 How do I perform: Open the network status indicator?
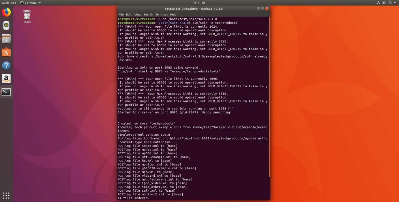click(379, 3)
